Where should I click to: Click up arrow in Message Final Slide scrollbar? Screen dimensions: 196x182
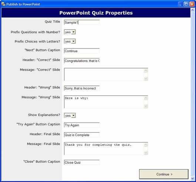tap(146, 145)
